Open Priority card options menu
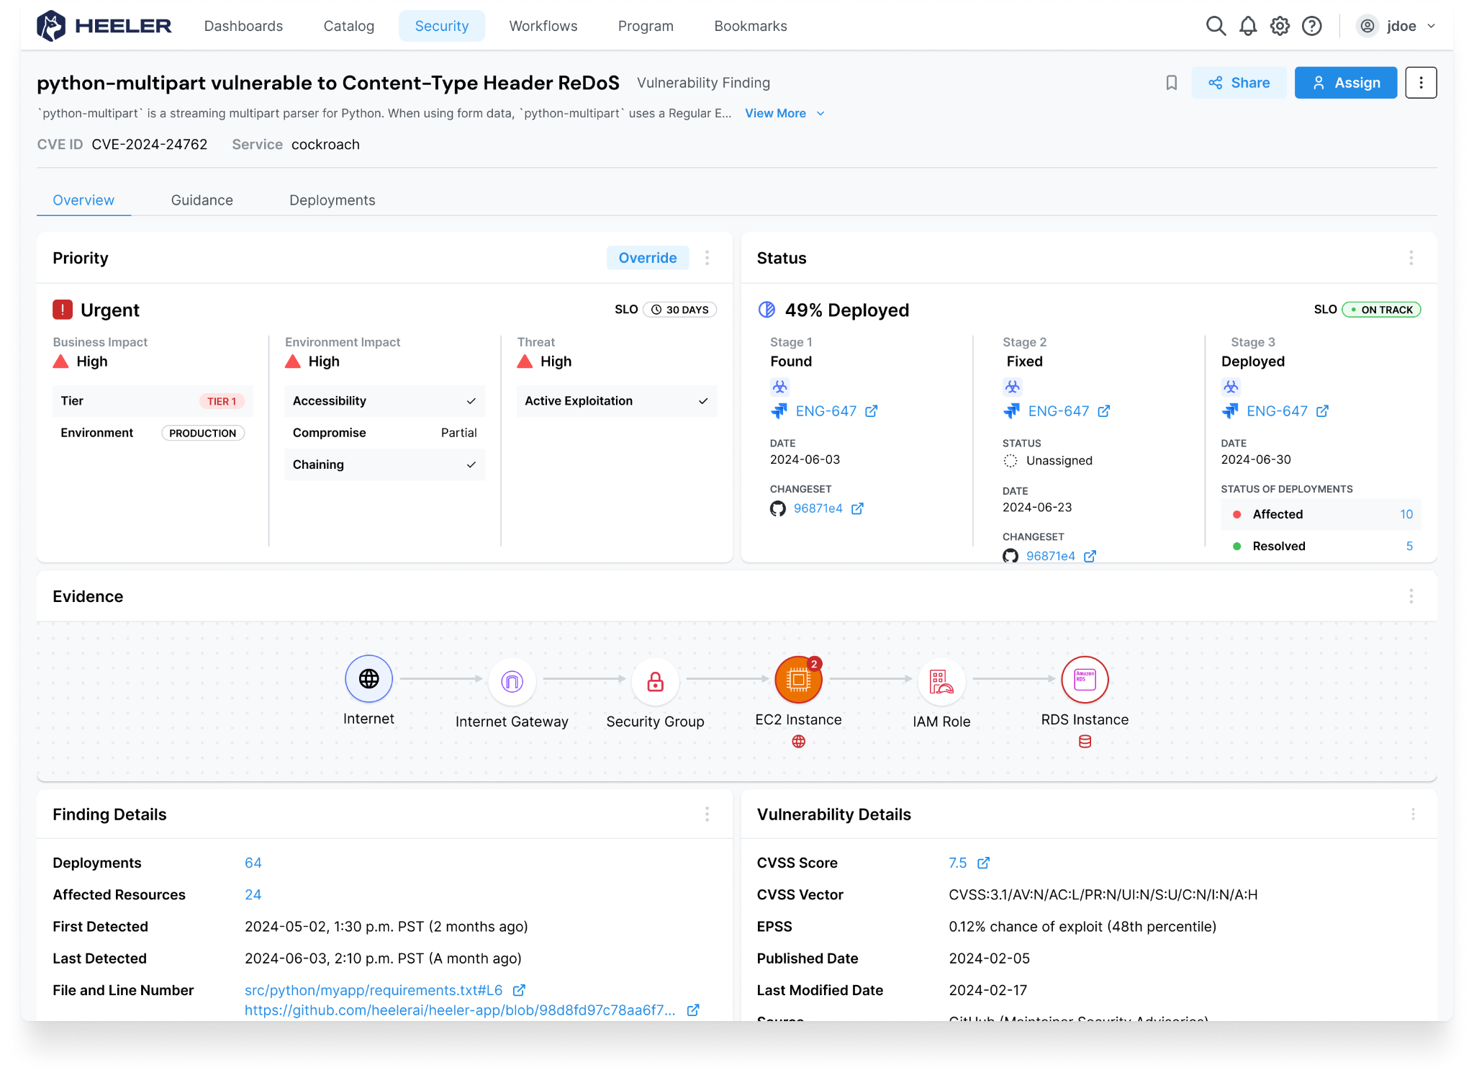 point(707,258)
